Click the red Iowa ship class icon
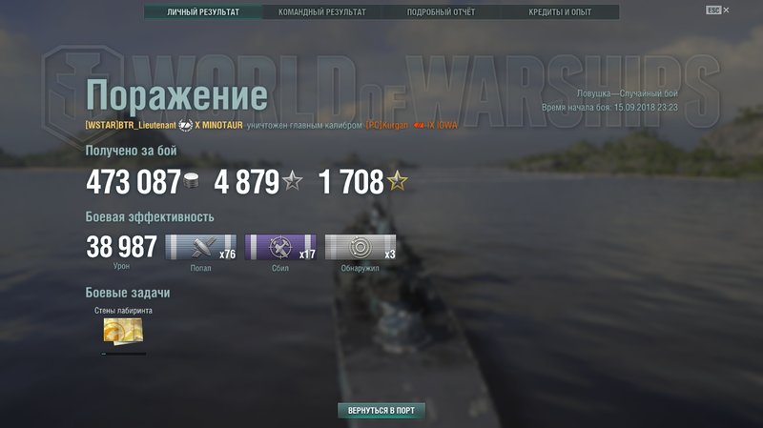The height and width of the screenshot is (428, 763). pyautogui.click(x=419, y=126)
